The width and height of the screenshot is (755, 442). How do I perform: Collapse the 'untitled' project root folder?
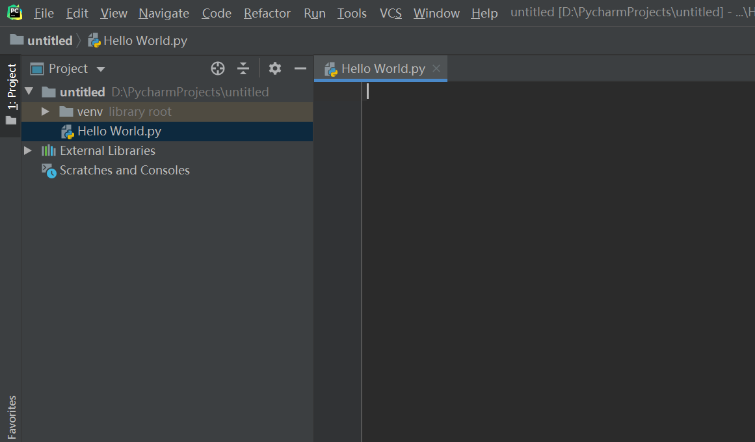28,91
